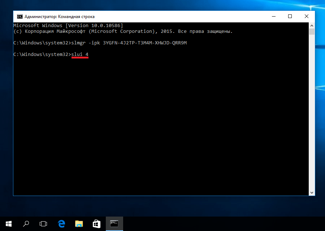The height and width of the screenshot is (231, 325).
Task: Open the Command Prompt system menu icon
Action: coord(19,17)
